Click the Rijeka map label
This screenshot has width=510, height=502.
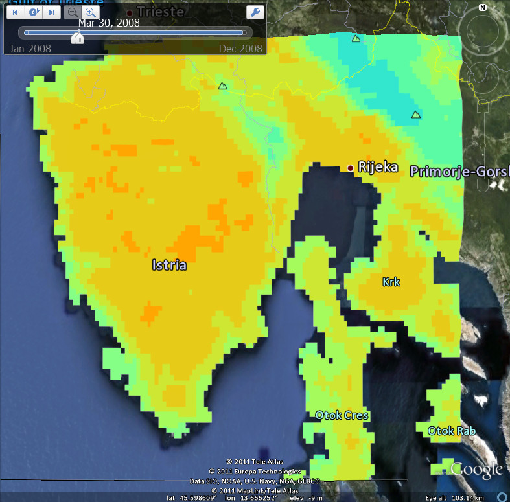click(x=378, y=166)
